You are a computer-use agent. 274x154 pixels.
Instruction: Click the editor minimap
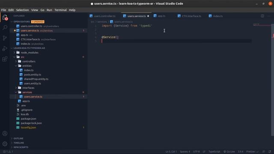262,80
